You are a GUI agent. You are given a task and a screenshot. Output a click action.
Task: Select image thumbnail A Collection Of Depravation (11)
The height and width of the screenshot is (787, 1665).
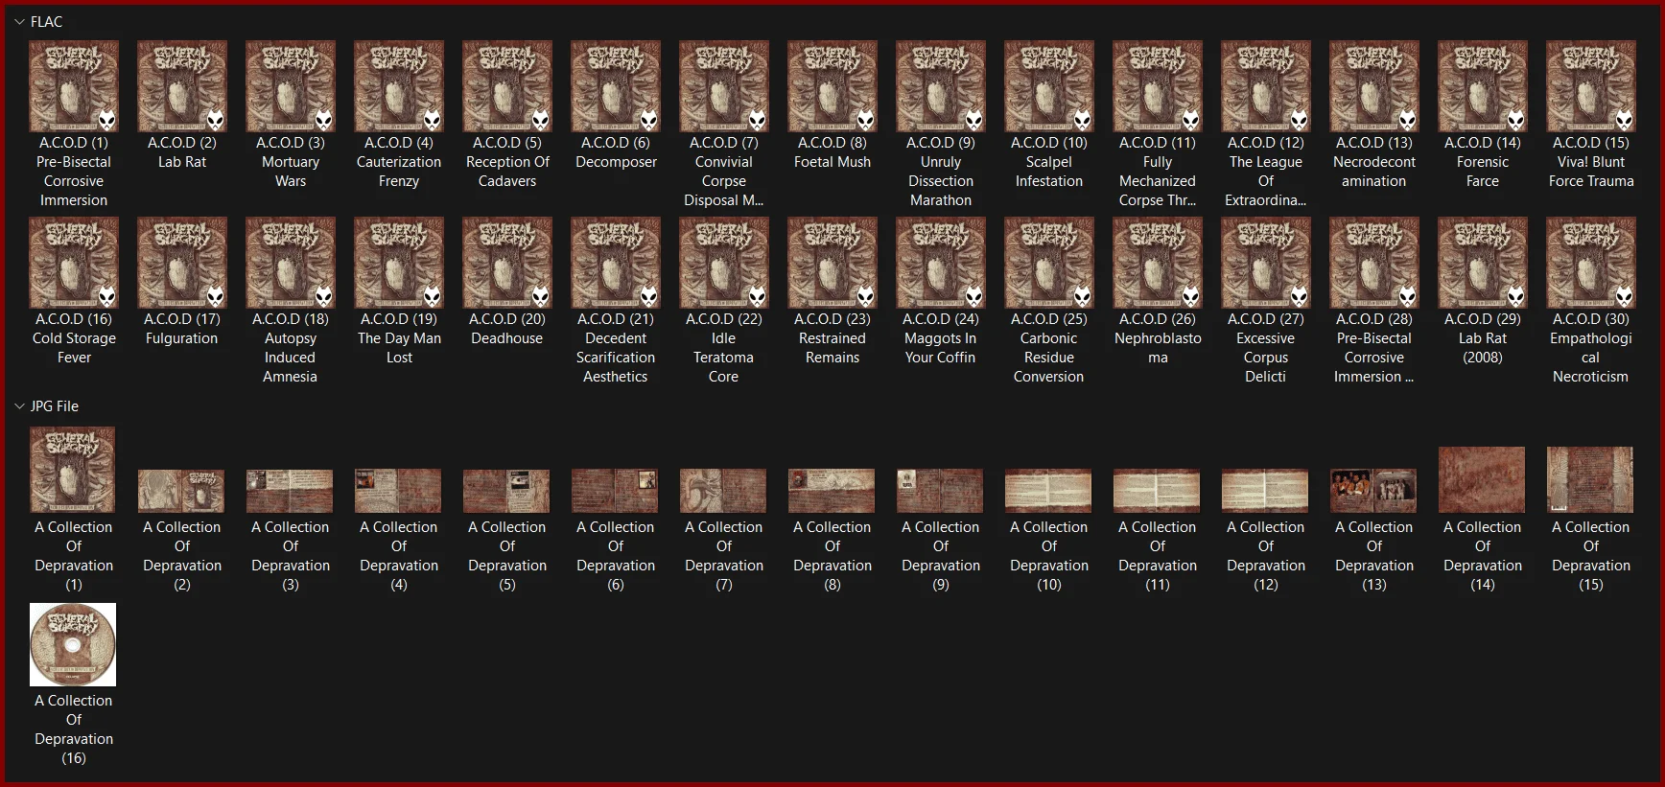[x=1157, y=491]
